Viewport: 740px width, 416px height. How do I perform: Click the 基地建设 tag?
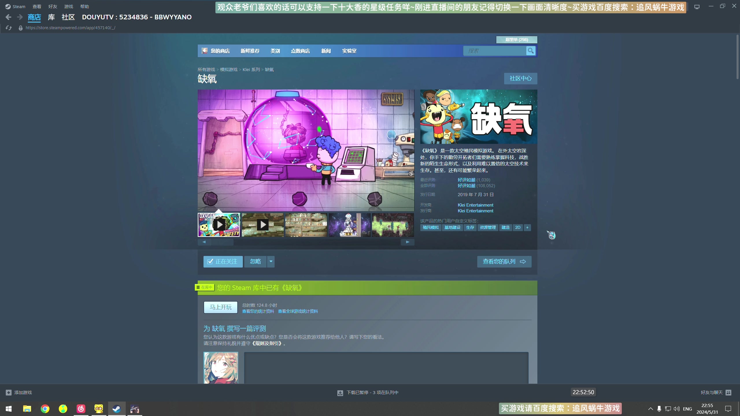point(452,228)
